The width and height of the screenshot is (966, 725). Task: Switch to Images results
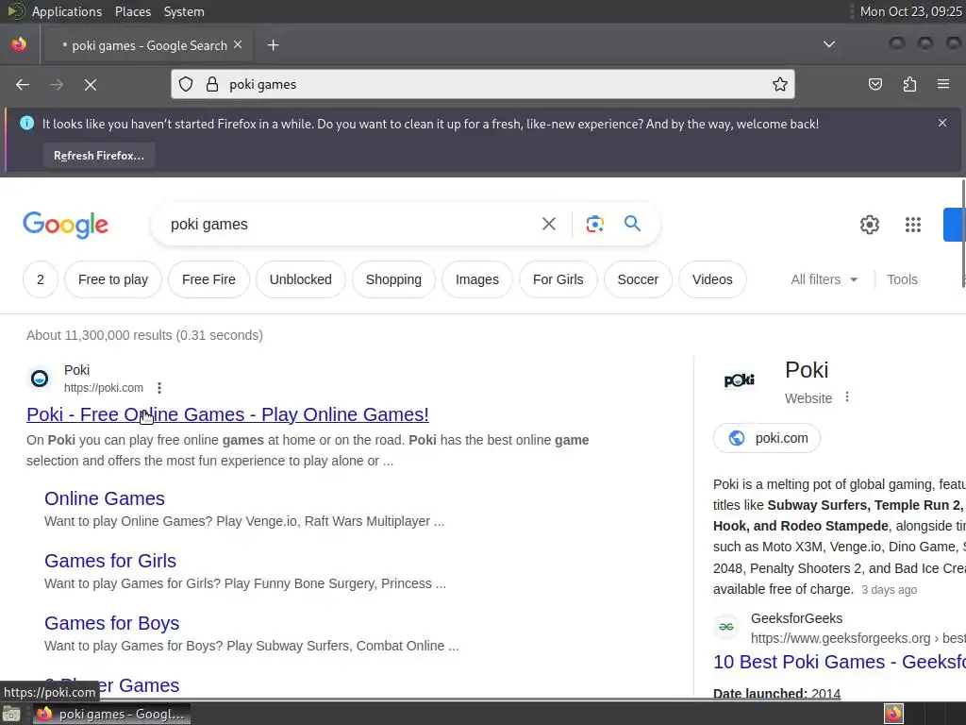477,279
